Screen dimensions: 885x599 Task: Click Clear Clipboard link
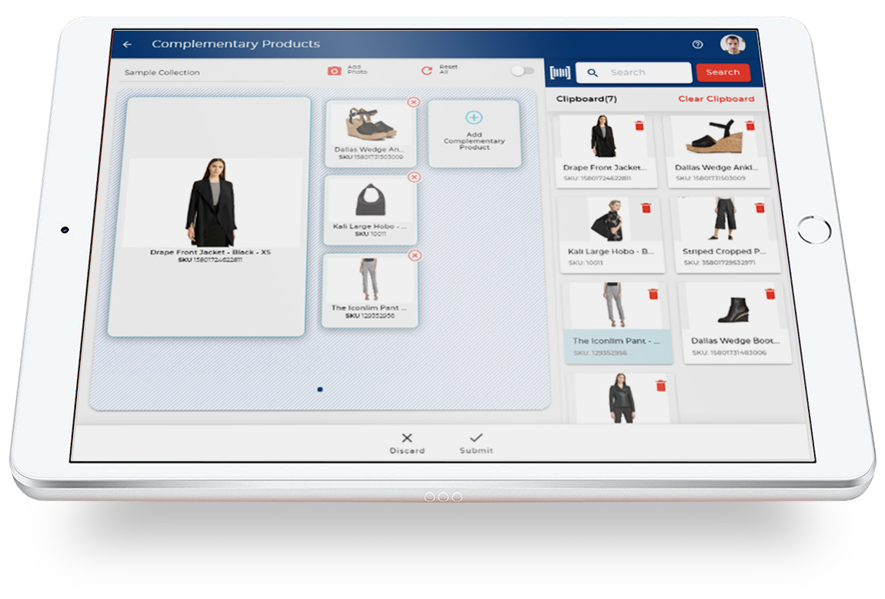click(x=716, y=99)
